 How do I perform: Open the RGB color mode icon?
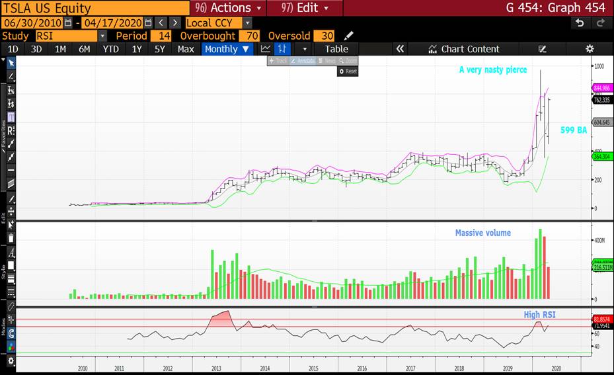(x=11, y=347)
